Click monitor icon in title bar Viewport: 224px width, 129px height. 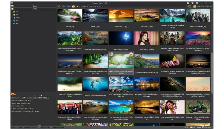click(197, 3)
